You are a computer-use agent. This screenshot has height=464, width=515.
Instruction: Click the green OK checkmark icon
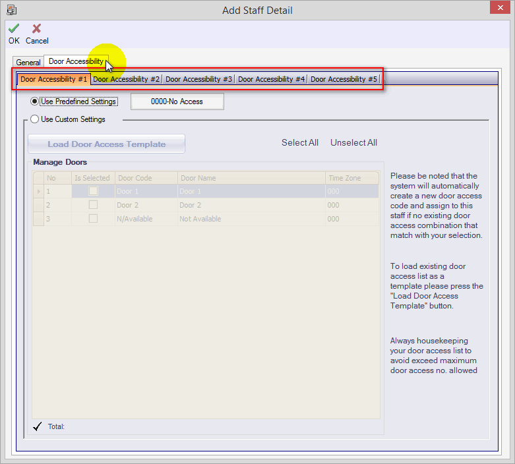pos(14,29)
